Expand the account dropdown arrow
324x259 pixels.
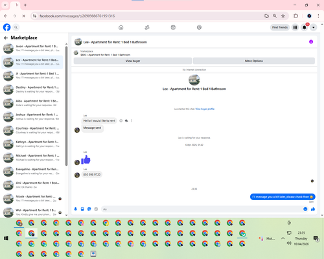pyautogui.click(x=314, y=27)
